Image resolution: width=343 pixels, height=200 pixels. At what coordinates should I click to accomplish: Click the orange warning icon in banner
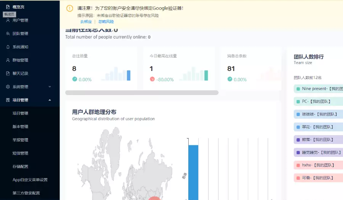pyautogui.click(x=70, y=8)
